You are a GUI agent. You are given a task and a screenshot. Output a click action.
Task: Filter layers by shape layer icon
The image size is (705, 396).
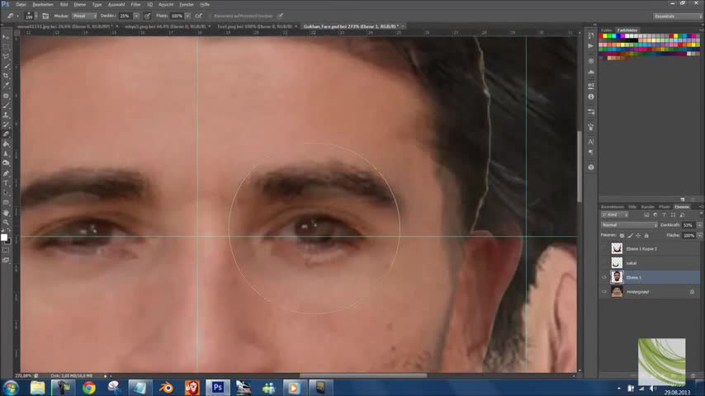[673, 214]
